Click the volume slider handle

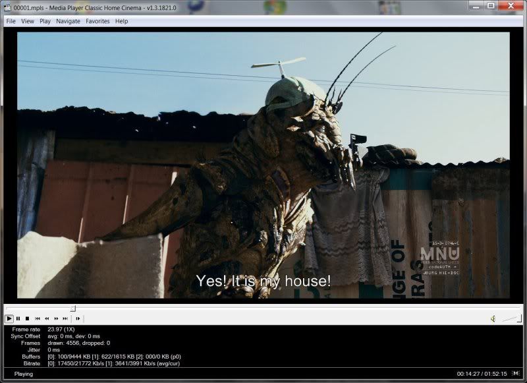click(519, 318)
